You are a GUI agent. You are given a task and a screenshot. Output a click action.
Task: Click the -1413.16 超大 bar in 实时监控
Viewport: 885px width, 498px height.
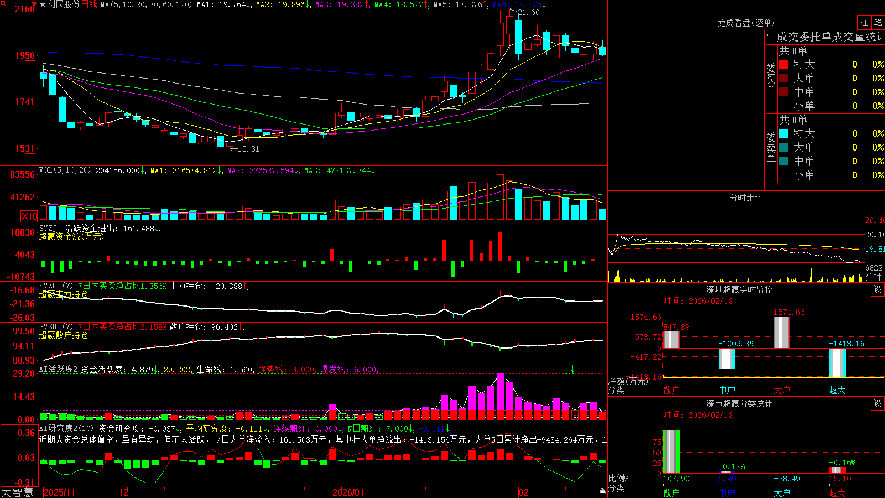coord(837,363)
